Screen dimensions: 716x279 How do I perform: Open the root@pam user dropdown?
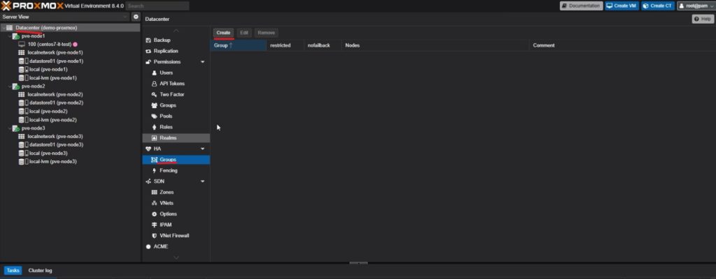(696, 6)
